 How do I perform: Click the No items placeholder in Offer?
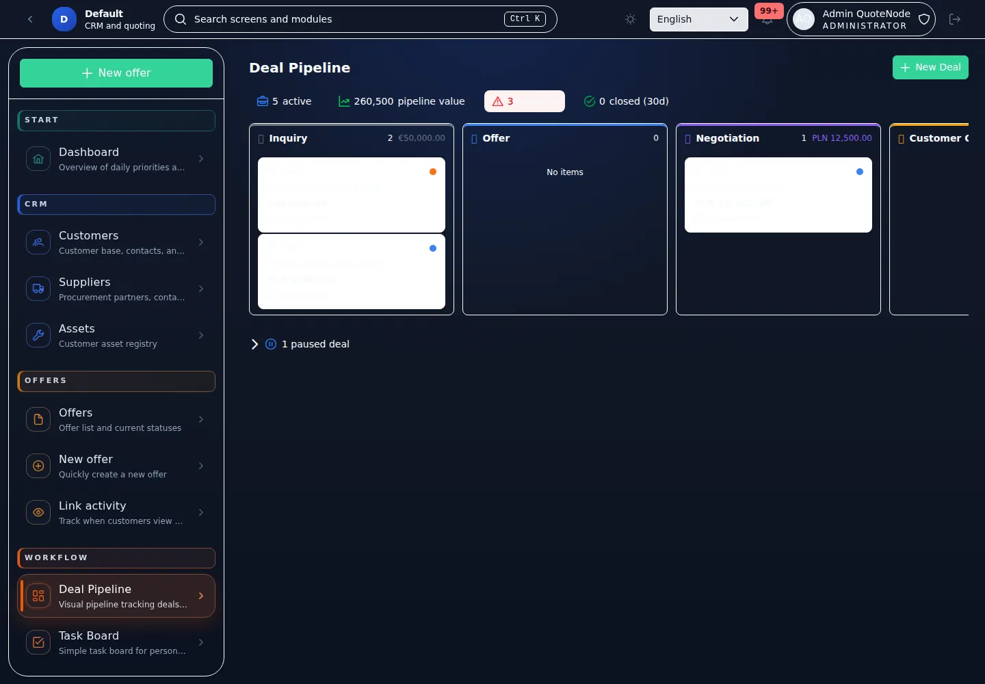[565, 172]
